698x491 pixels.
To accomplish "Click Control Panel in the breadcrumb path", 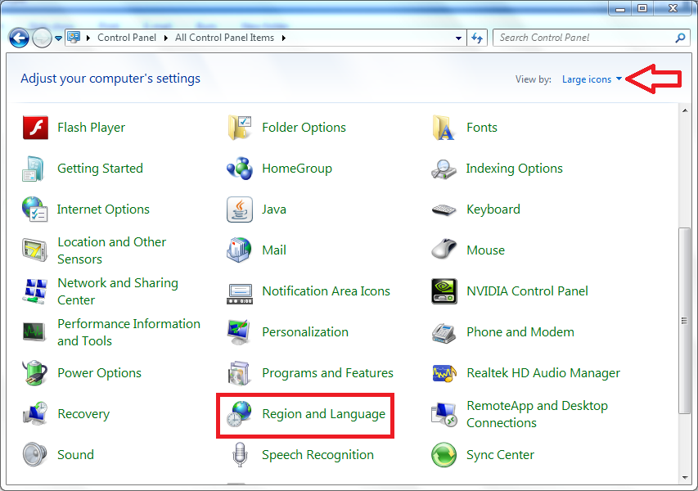I will (x=128, y=38).
